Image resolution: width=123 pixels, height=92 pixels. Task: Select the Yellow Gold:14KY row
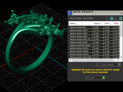(94, 33)
